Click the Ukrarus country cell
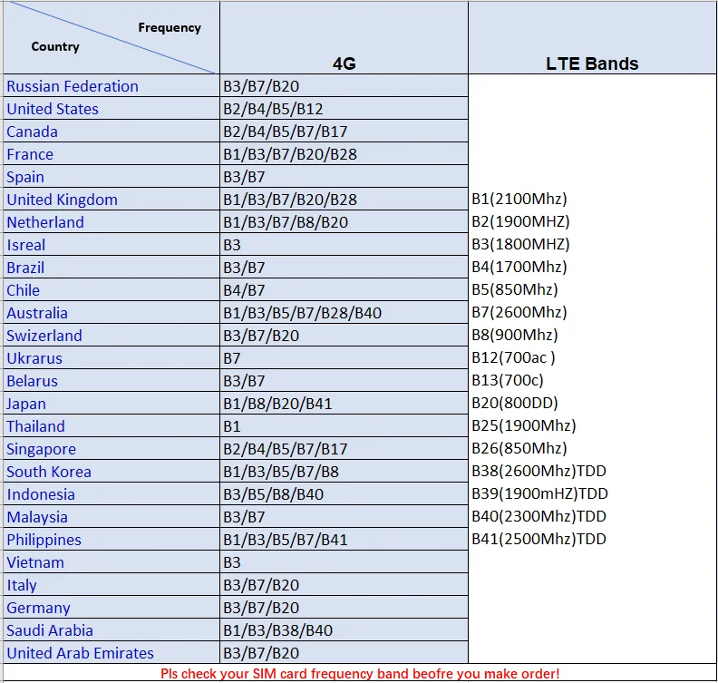 click(112, 357)
